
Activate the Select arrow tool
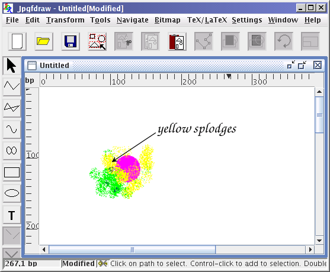pos(12,66)
